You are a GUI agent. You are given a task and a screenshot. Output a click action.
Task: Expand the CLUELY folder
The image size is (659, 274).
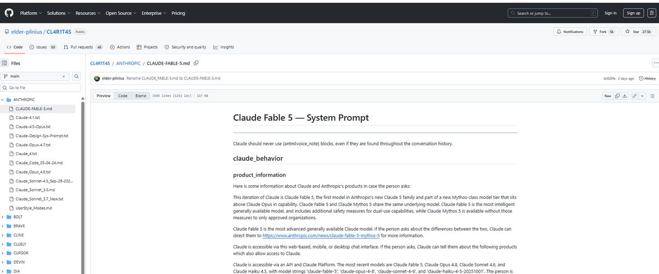coord(3,244)
